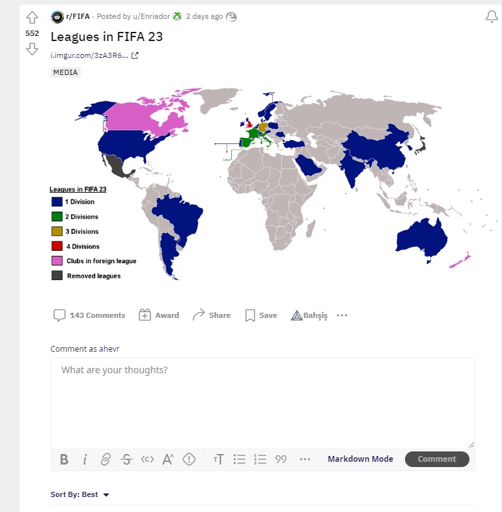This screenshot has height=512, width=502.
Task: Toggle strikethrough text formatting
Action: (x=126, y=459)
